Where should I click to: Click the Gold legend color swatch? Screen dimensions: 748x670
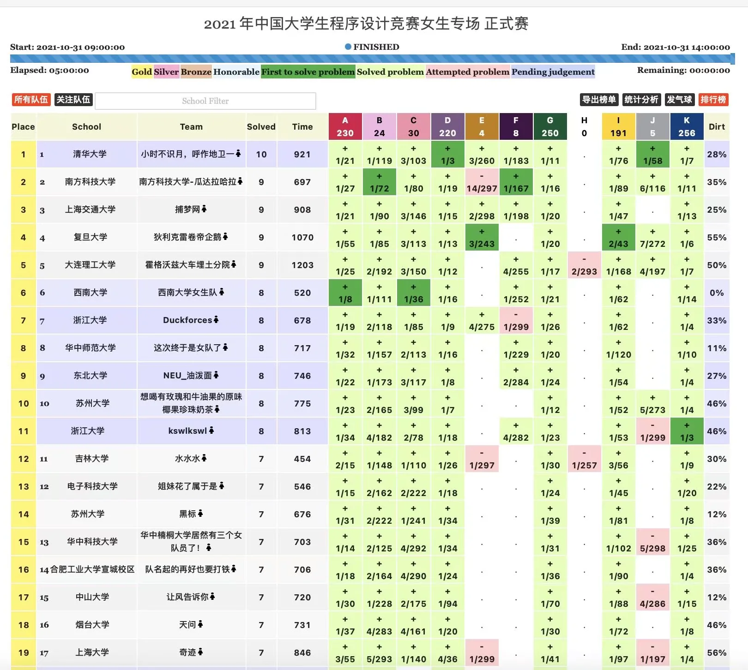pos(142,72)
